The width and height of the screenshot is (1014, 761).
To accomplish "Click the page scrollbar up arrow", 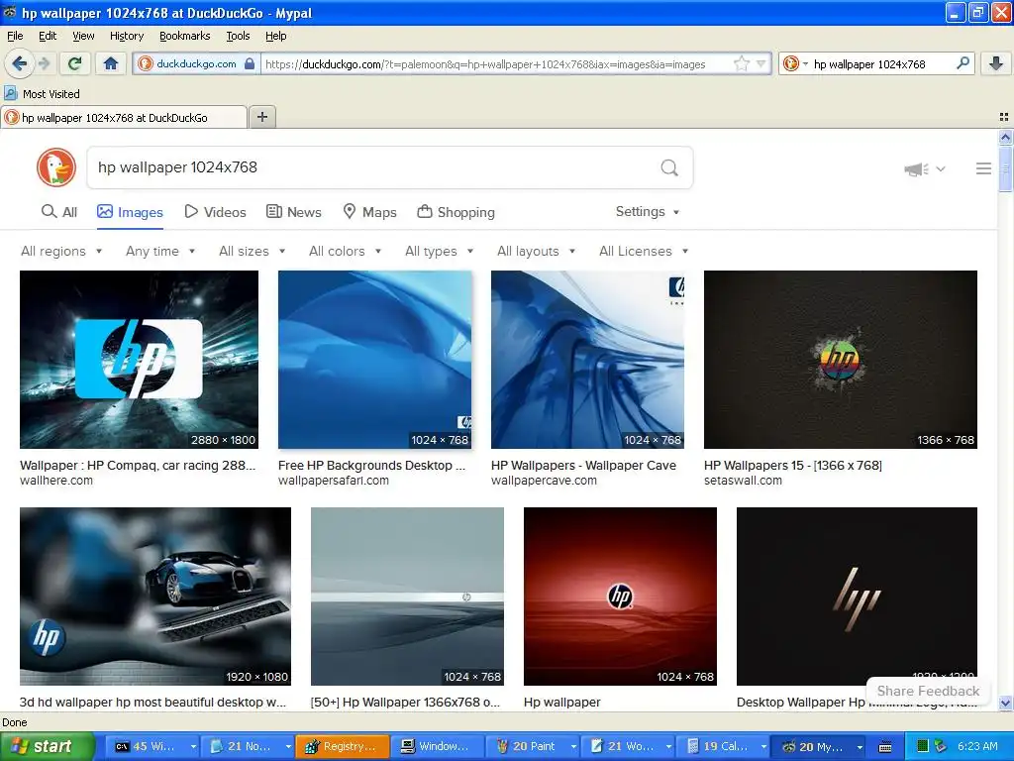I will tap(1005, 137).
